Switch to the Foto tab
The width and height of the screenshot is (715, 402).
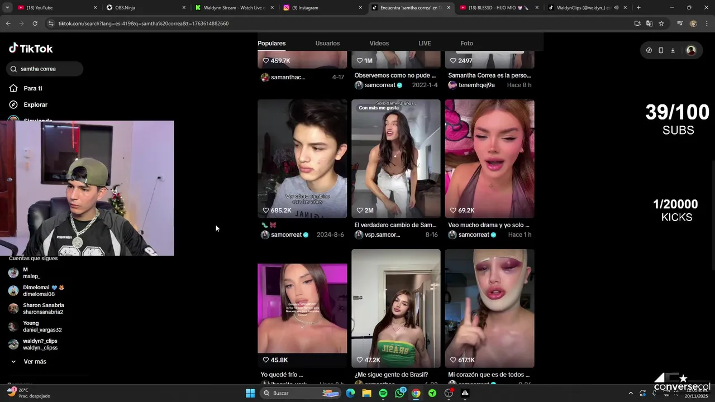tap(467, 43)
